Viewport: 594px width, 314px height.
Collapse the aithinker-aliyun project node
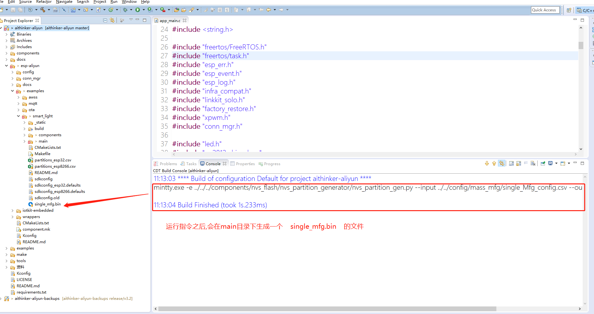click(x=1, y=28)
